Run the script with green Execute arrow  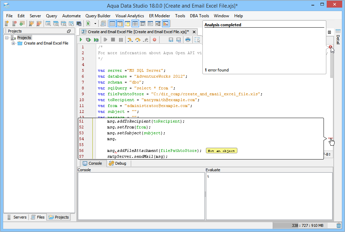[81, 40]
